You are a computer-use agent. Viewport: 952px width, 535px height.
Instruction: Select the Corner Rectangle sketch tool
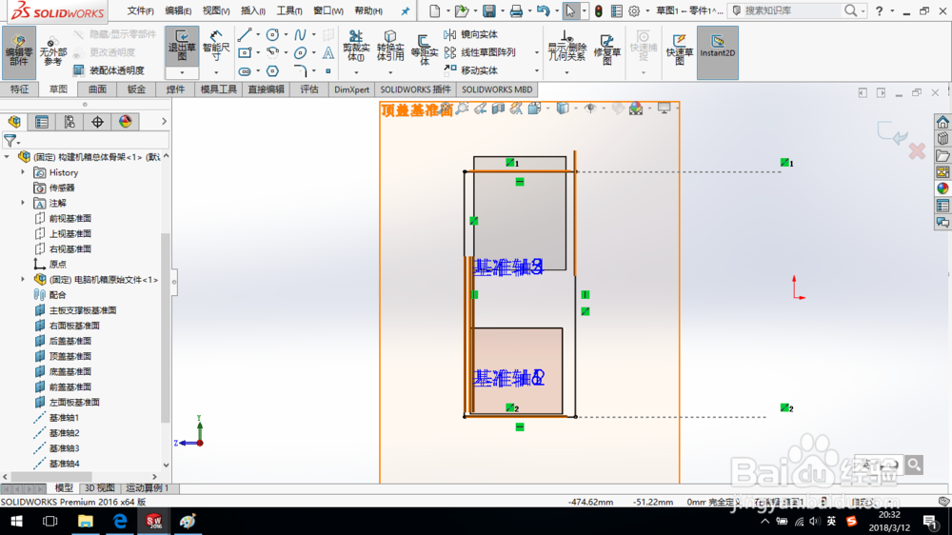245,52
